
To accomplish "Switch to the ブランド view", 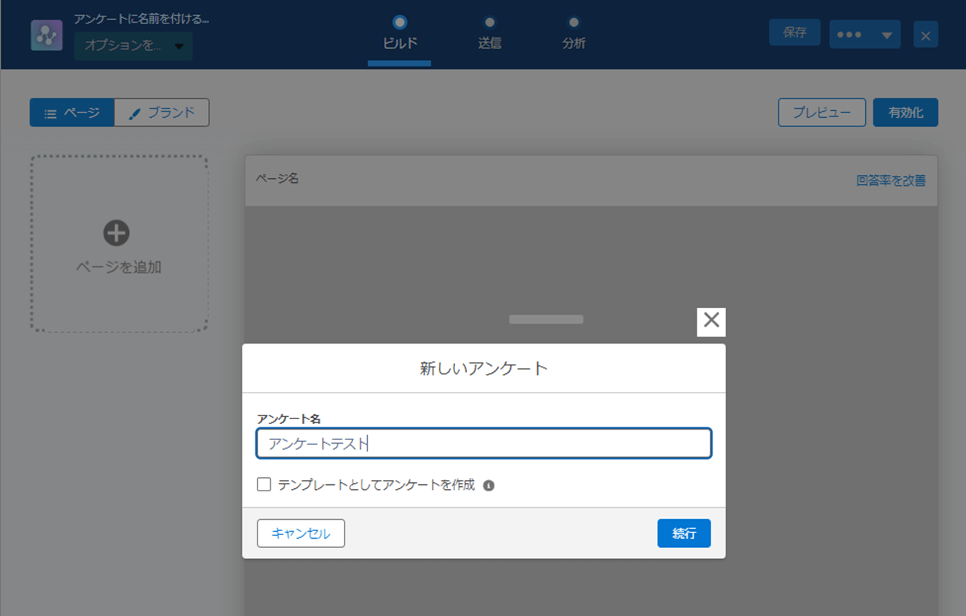I will click(162, 113).
